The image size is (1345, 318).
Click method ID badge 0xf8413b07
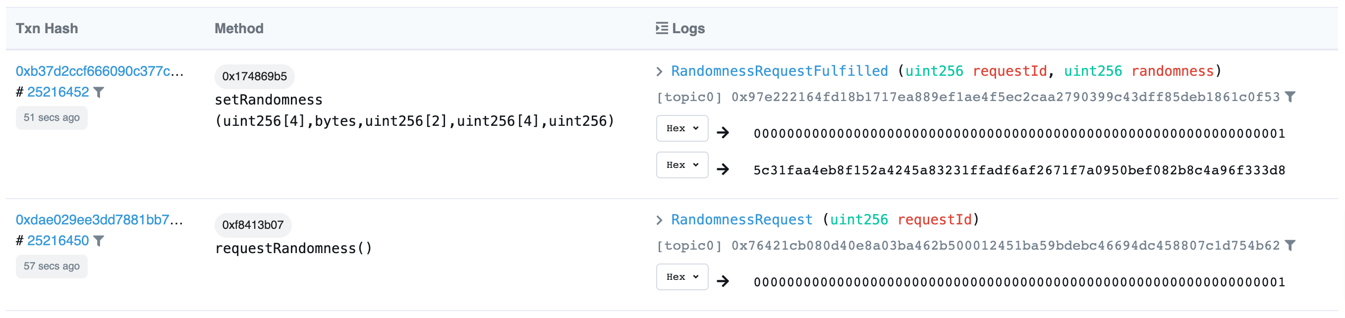(x=253, y=225)
